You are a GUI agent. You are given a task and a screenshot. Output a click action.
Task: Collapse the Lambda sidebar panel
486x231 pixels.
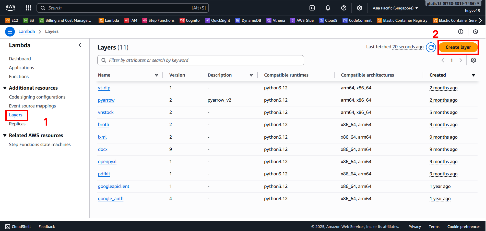coord(80,45)
